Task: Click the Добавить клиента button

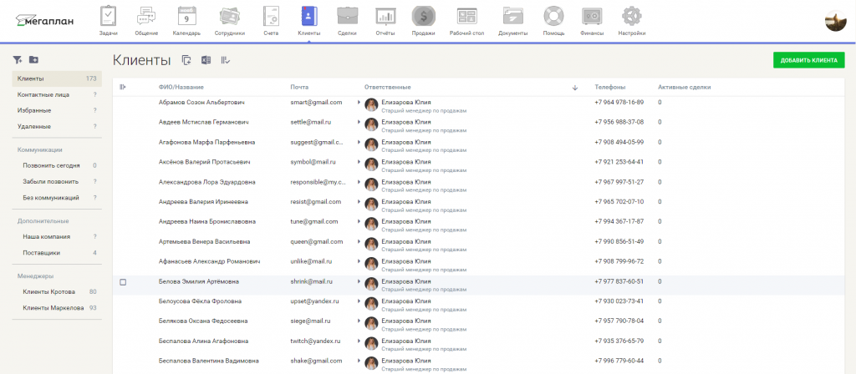Action: click(x=808, y=60)
